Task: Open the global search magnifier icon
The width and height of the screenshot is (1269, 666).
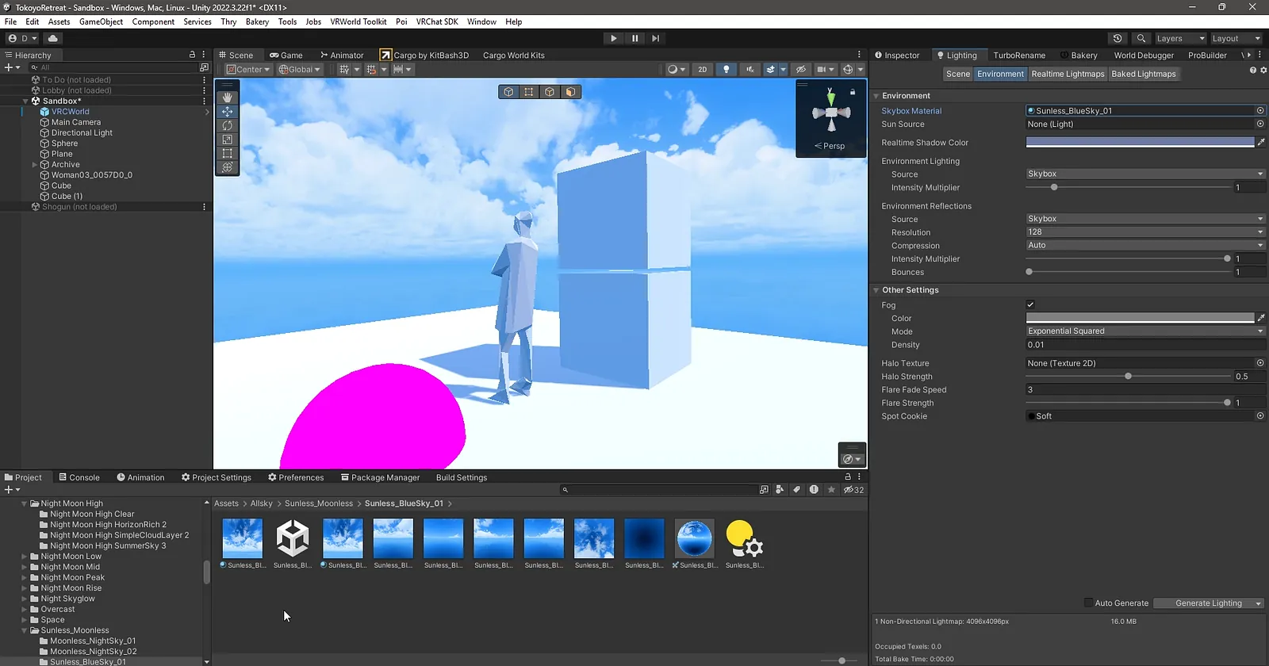Action: click(x=1141, y=38)
